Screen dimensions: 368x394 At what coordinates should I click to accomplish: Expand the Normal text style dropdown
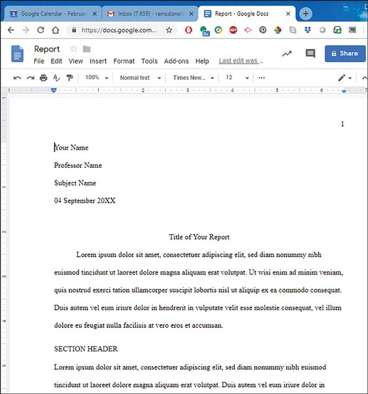coord(140,78)
